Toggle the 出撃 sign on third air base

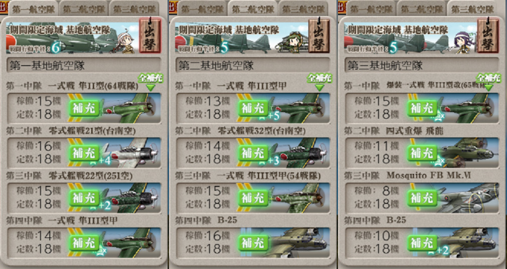(487, 36)
